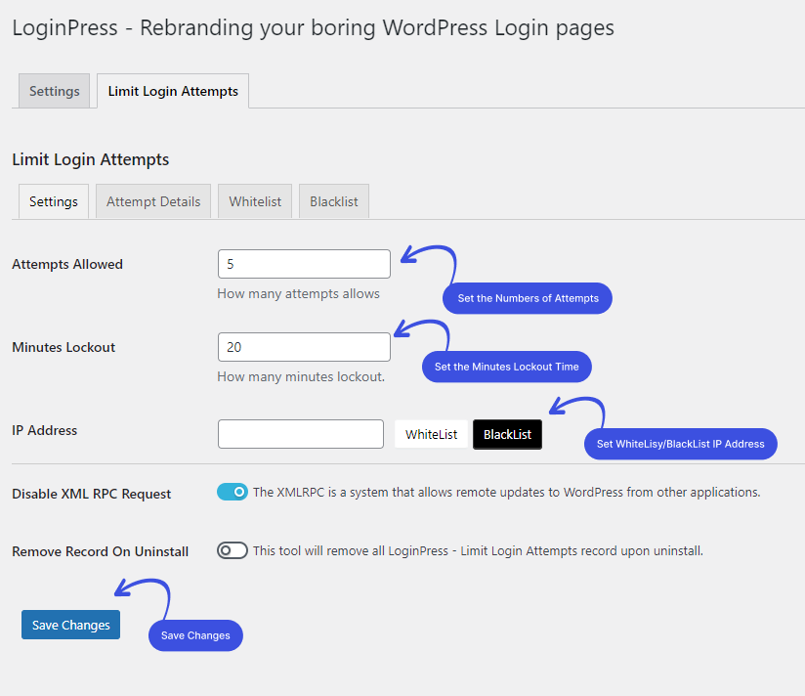This screenshot has height=696, width=805.
Task: Click the 'Disable XML RPC Request' label
Action: [92, 494]
